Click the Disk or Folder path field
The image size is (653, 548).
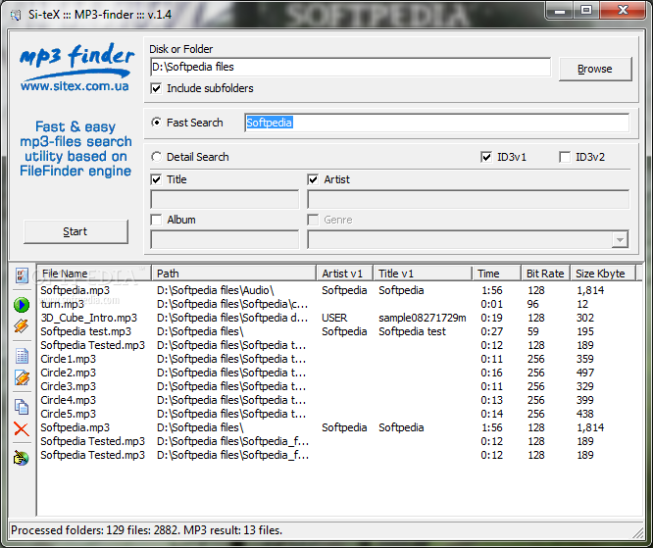coord(350,67)
